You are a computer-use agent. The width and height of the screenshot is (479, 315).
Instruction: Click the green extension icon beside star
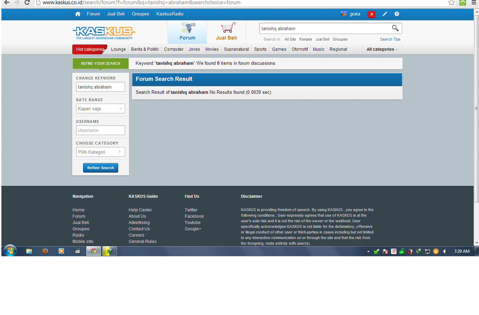point(463,3)
